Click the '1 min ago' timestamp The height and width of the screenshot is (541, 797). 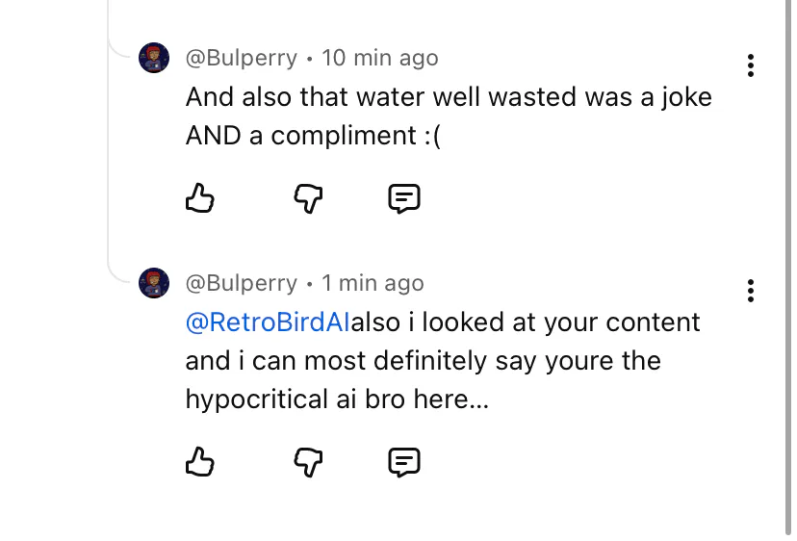[x=373, y=283]
